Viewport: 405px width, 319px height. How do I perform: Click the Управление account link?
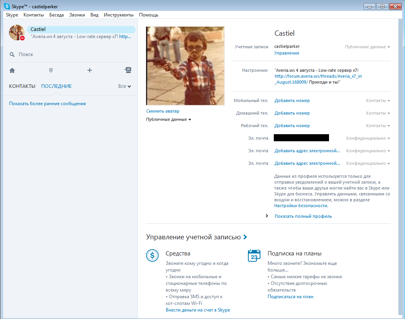click(x=287, y=53)
